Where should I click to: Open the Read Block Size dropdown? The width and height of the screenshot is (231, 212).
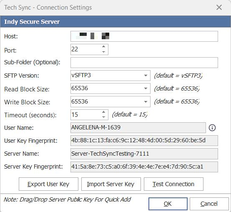146,88
